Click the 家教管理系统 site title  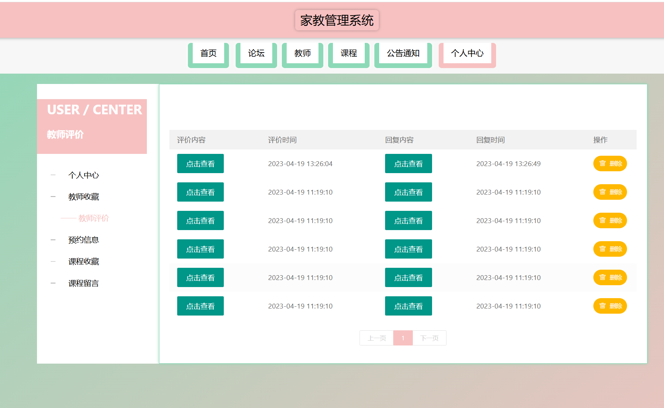pyautogui.click(x=337, y=20)
